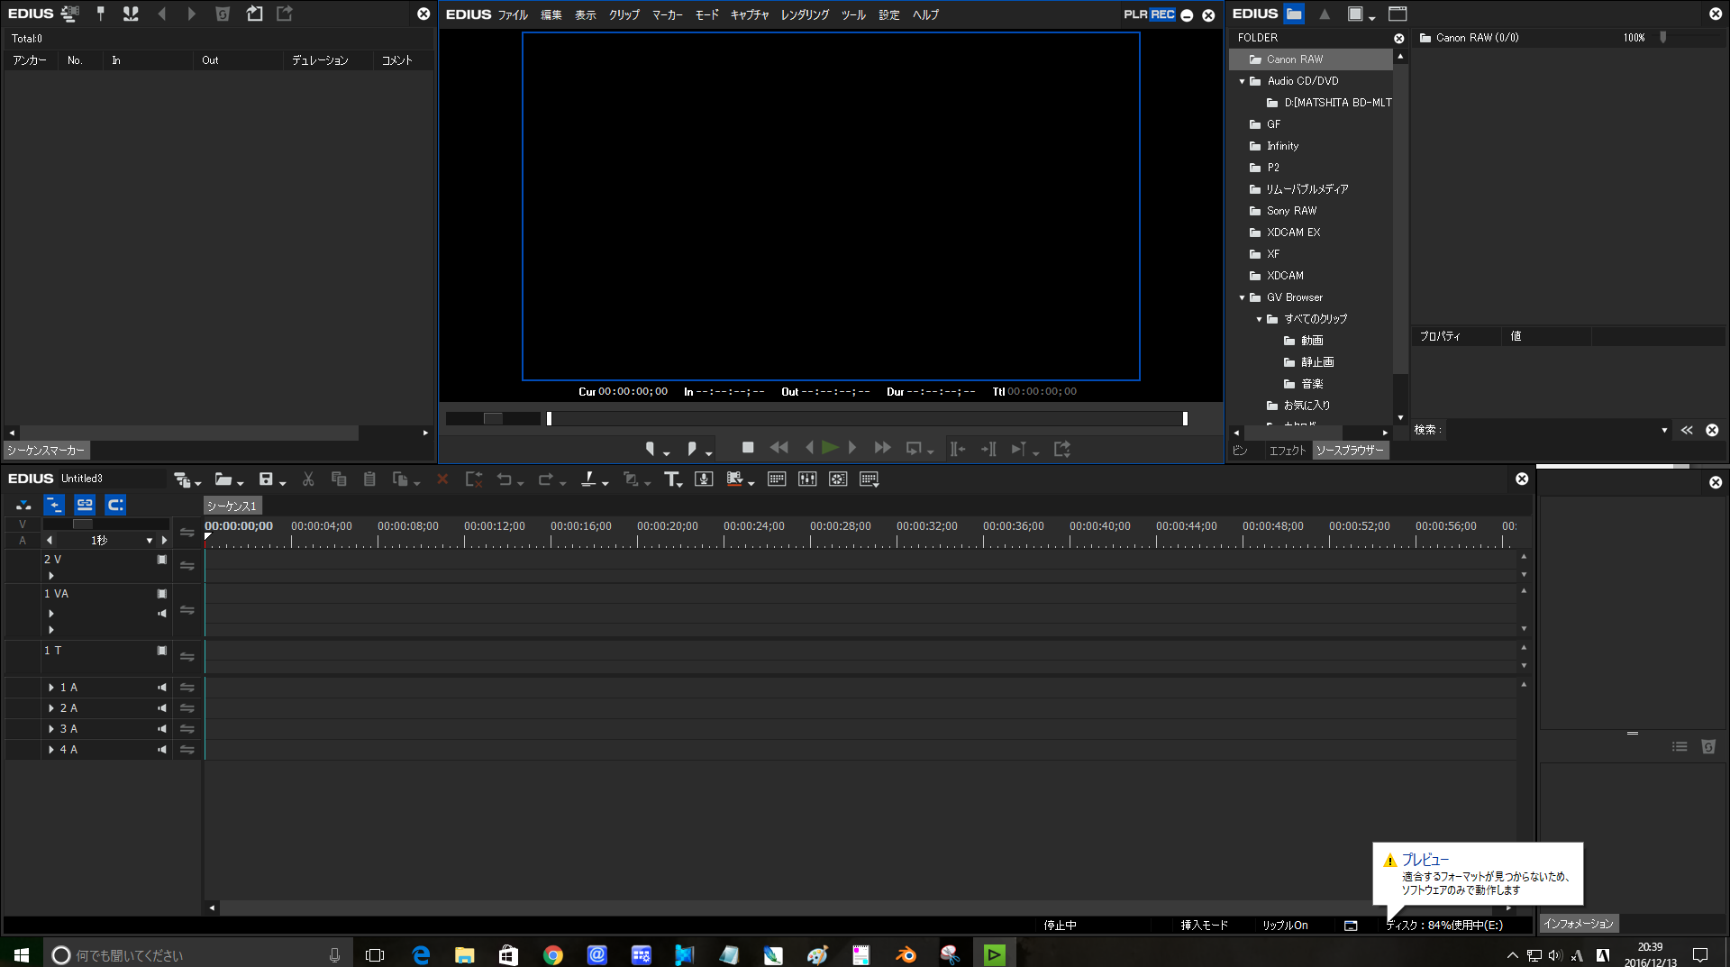Screen dimensions: 1730x967
Task: Click the Play button in player
Action: pyautogui.click(x=830, y=448)
